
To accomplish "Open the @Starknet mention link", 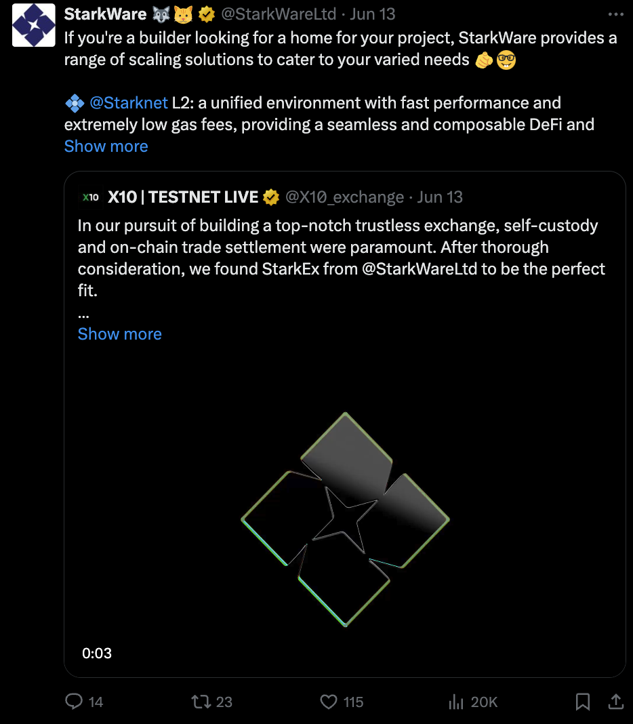I will (x=128, y=103).
